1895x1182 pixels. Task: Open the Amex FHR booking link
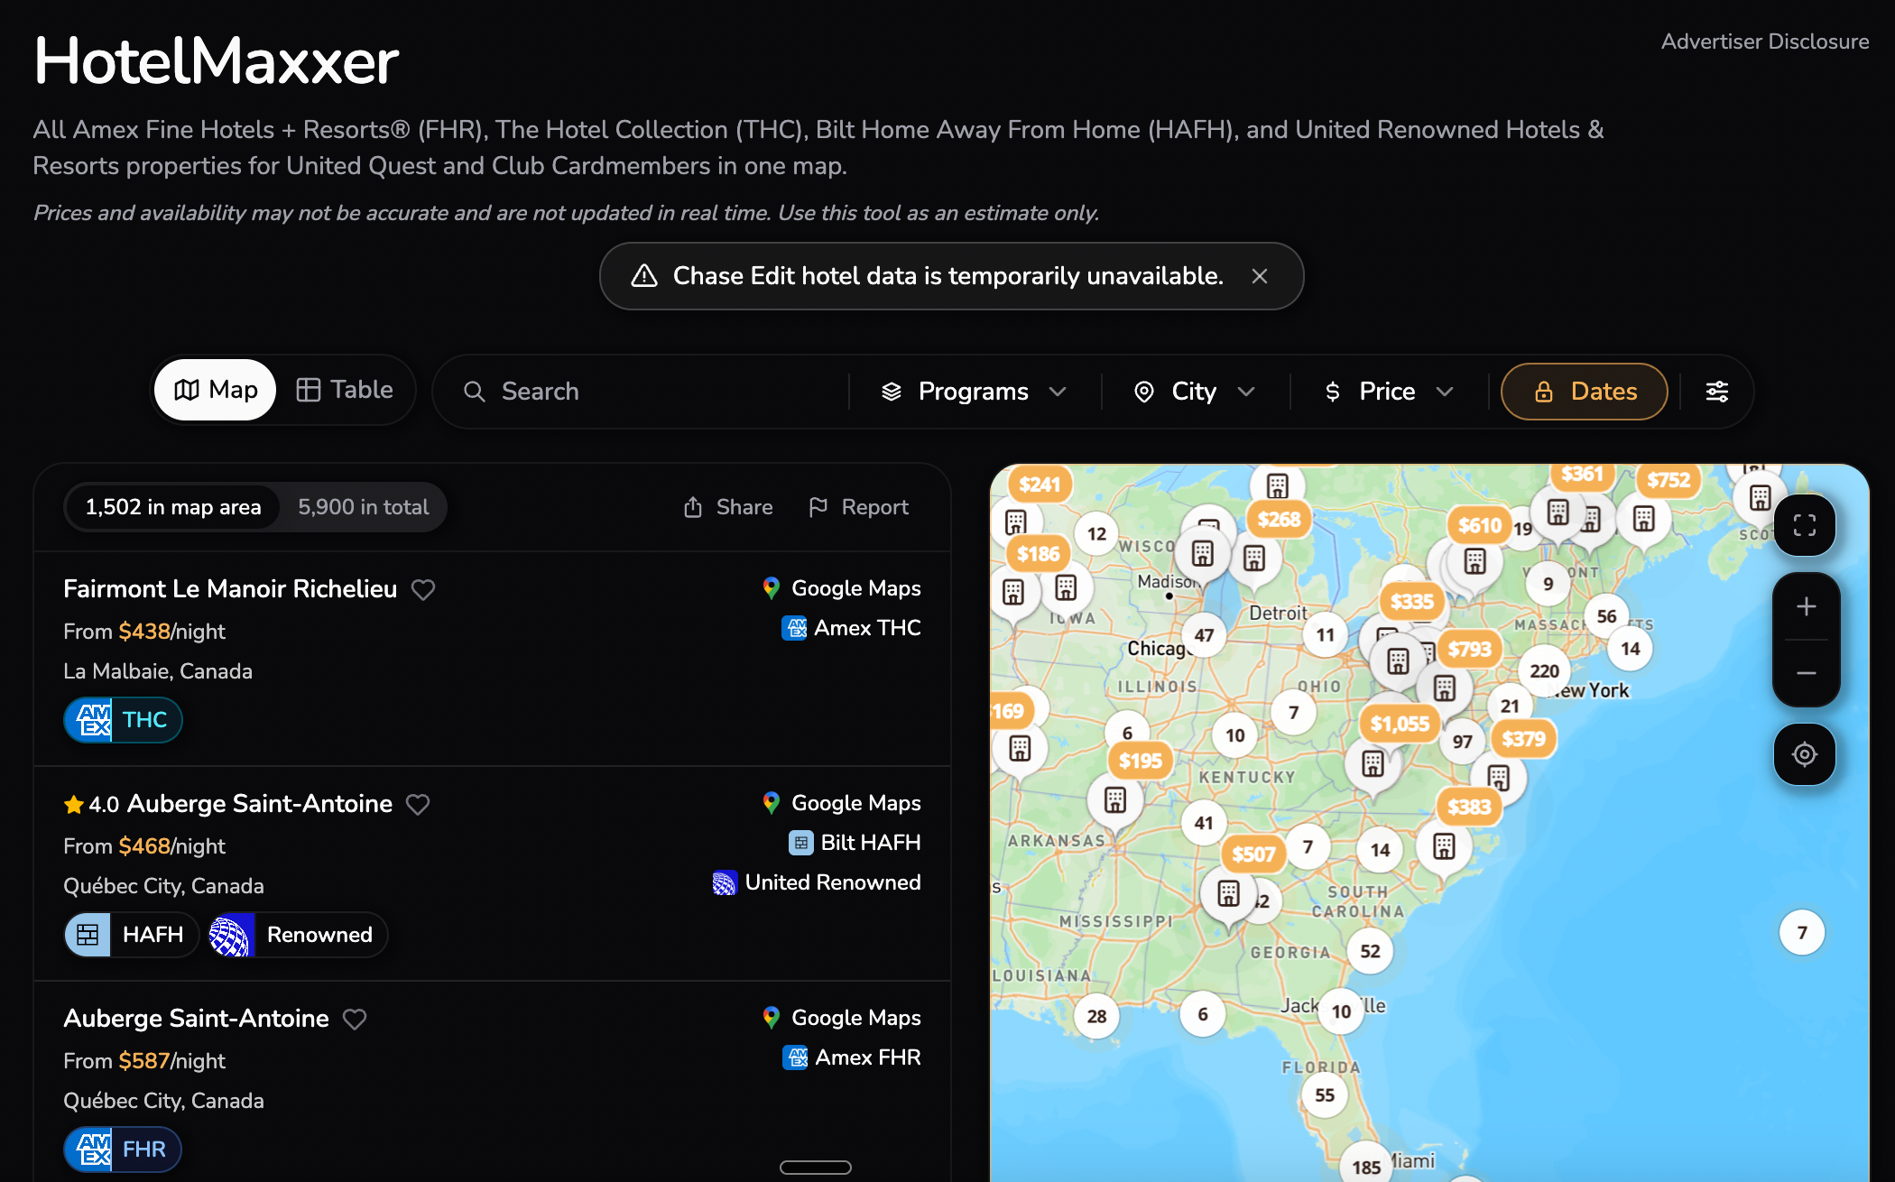(852, 1057)
